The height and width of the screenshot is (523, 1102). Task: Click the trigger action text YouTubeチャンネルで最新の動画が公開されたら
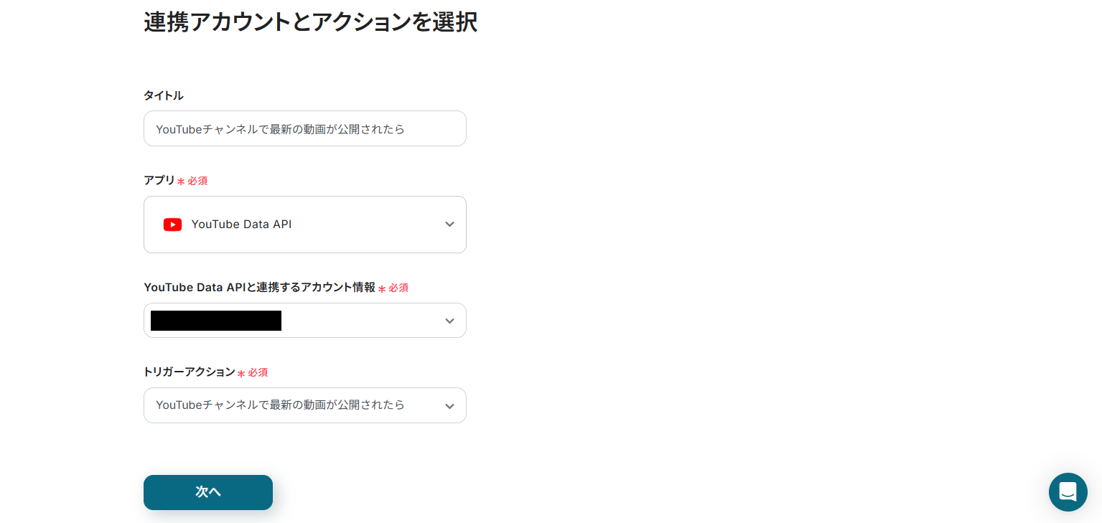tap(281, 405)
